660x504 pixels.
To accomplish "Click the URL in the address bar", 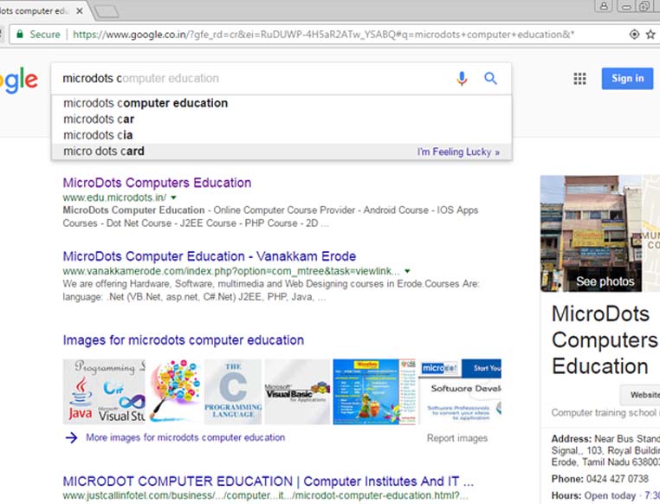I will 323,35.
